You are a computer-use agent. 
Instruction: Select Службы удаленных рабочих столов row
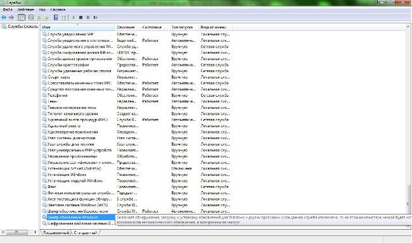click(136, 71)
